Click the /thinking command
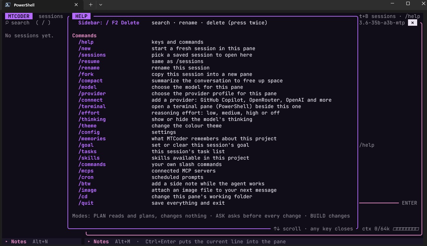The width and height of the screenshot is (427, 246). coord(92,119)
